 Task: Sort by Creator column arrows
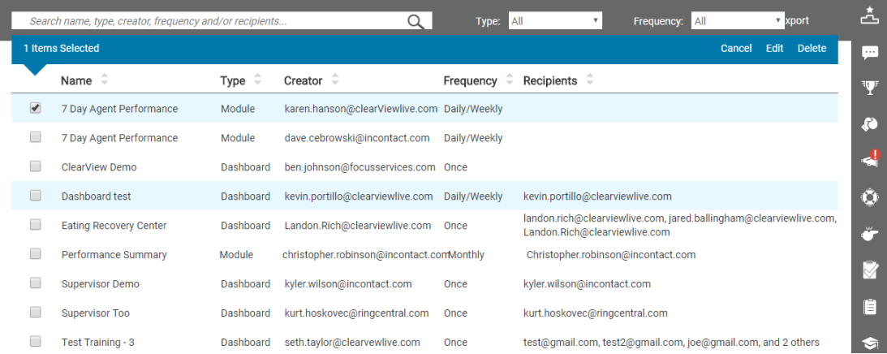[x=335, y=80]
